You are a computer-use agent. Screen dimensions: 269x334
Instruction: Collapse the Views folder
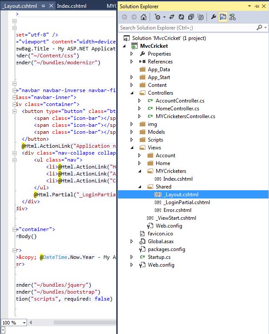(x=132, y=148)
